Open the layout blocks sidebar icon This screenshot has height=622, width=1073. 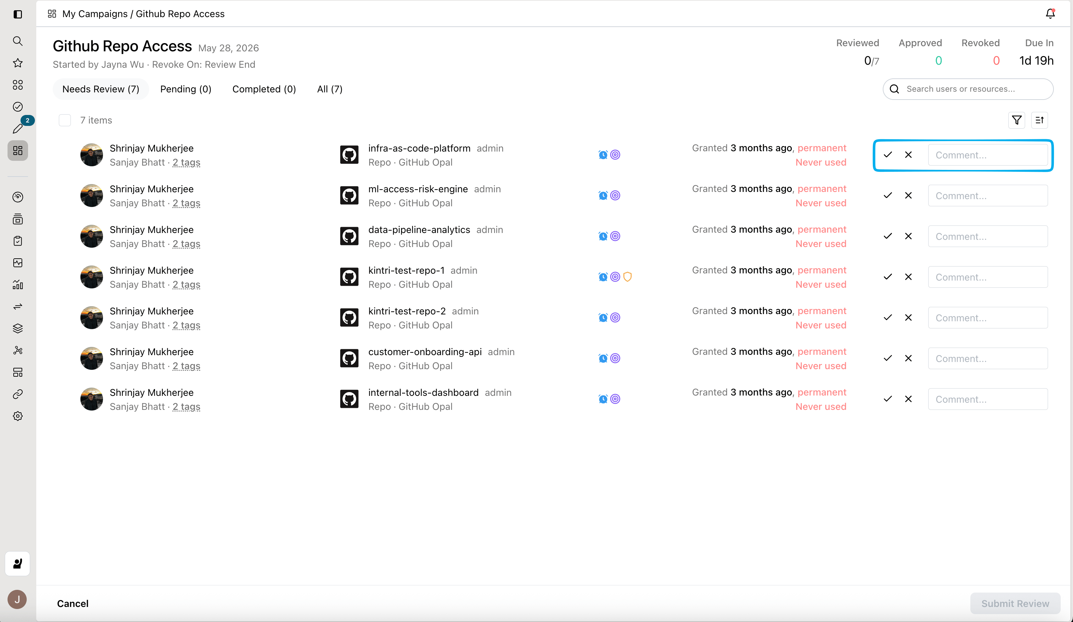(x=17, y=372)
